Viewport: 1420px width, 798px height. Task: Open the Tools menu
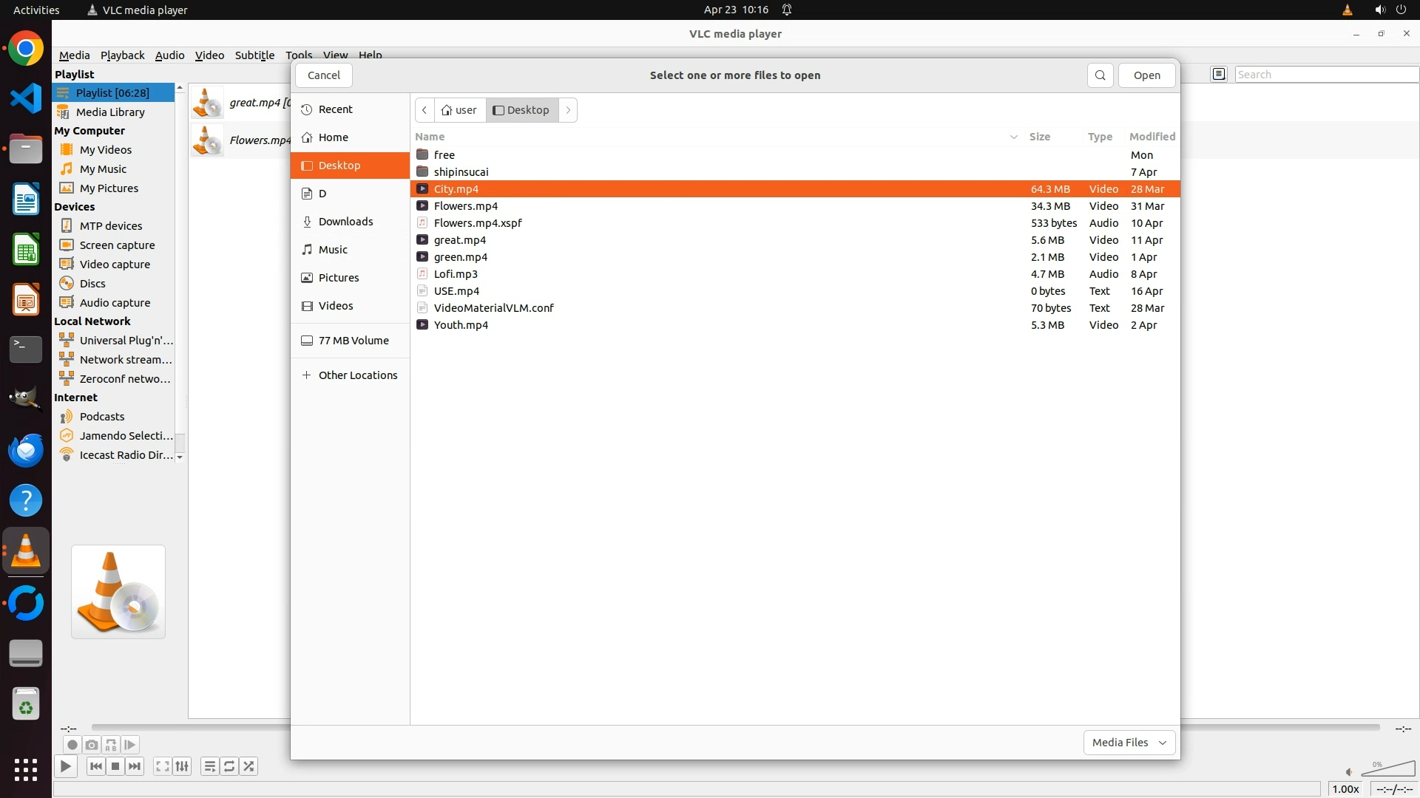(x=299, y=55)
